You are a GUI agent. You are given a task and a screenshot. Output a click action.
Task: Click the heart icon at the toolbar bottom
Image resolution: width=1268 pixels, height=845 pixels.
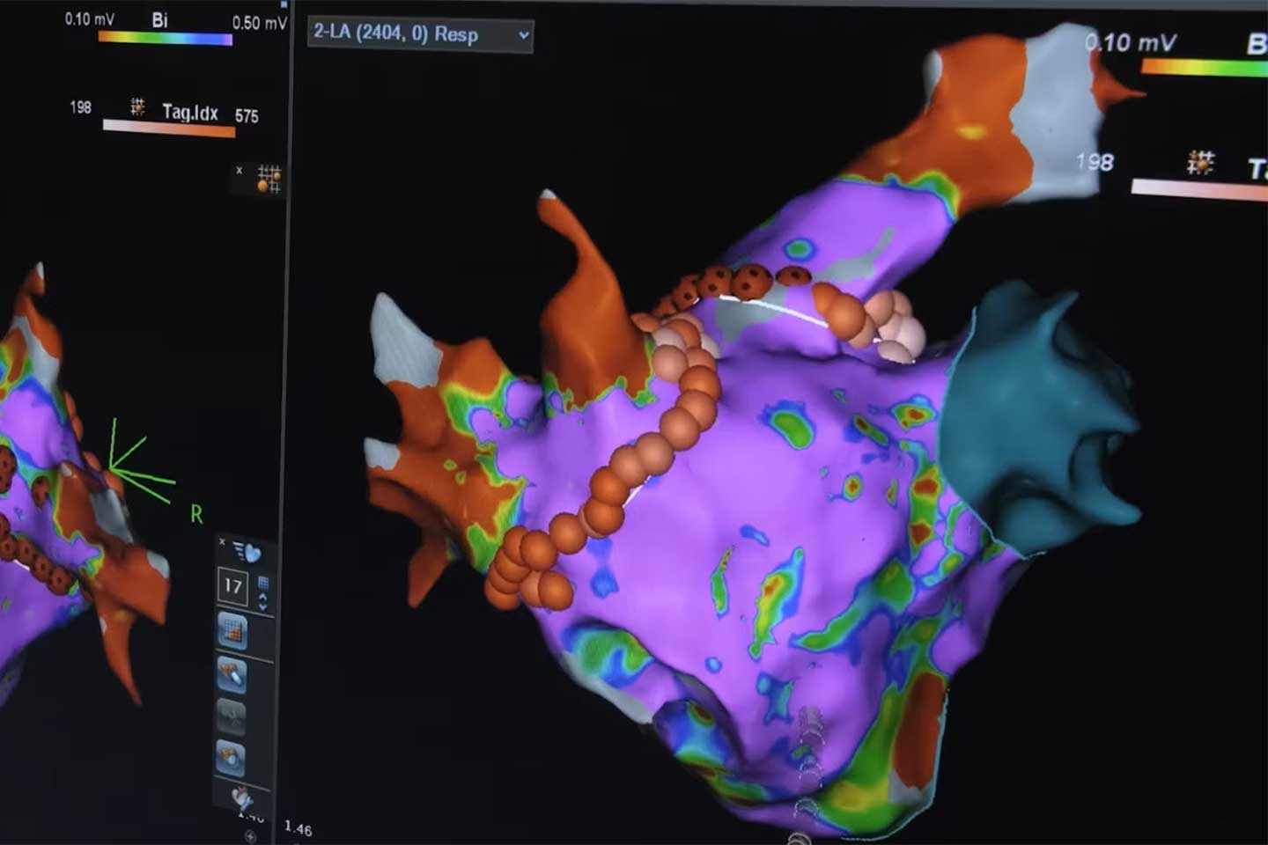(x=241, y=799)
